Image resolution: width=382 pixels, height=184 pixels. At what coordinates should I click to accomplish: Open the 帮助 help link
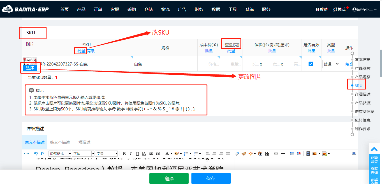tap(321, 9)
